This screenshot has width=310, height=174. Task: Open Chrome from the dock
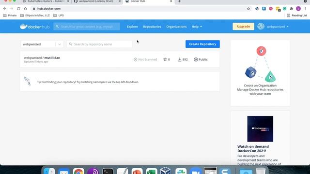(78, 171)
